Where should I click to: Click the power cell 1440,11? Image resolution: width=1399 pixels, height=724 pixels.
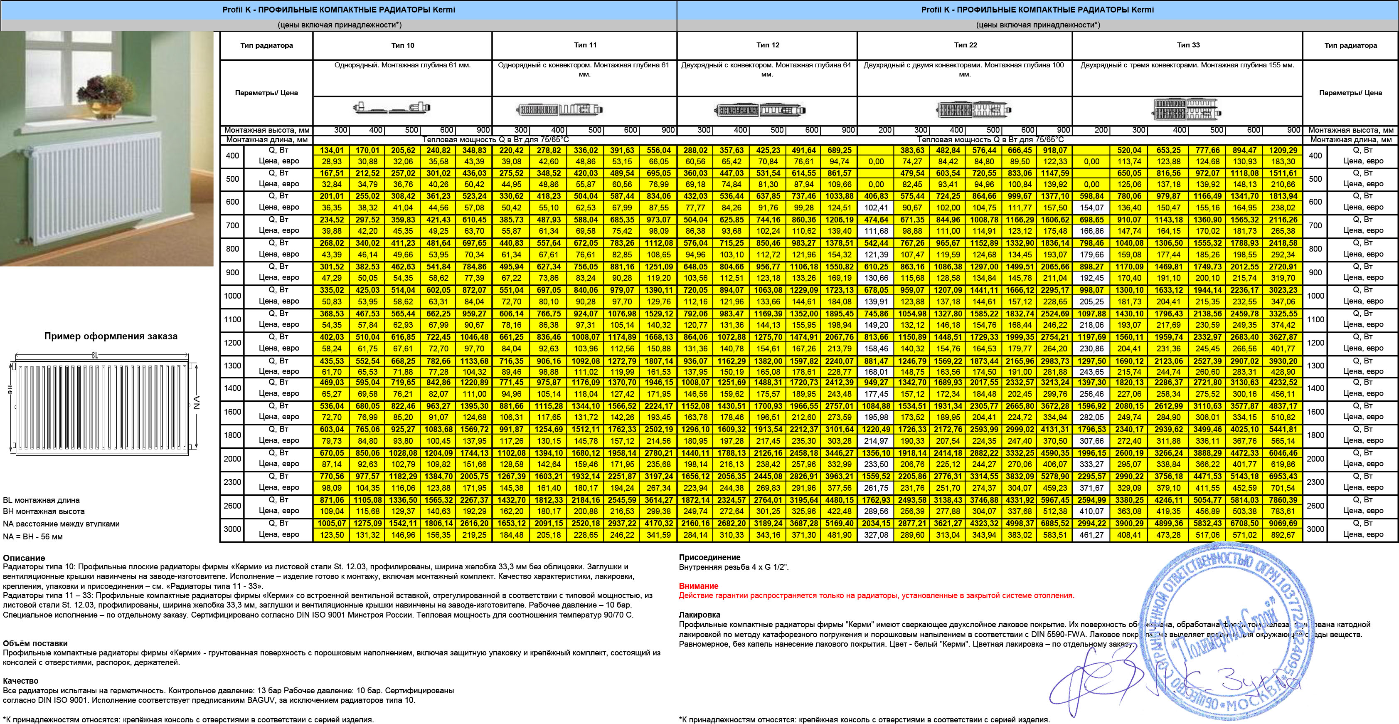(x=696, y=453)
